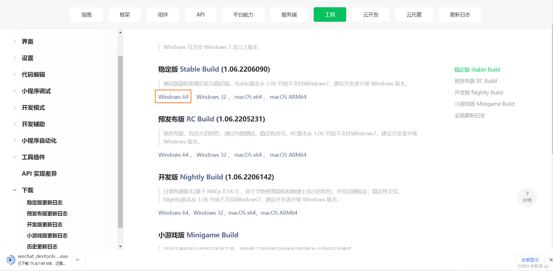Open the 反馈 feedback button
This screenshot has height=271, width=553.
coord(527,197)
